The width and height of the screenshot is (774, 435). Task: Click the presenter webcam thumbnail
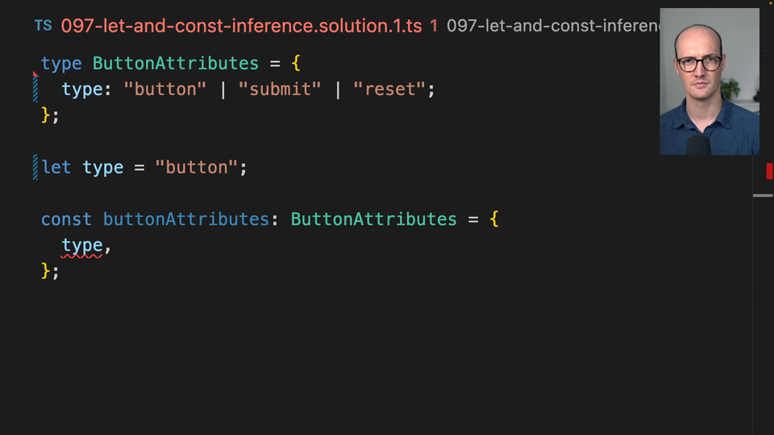(x=709, y=81)
